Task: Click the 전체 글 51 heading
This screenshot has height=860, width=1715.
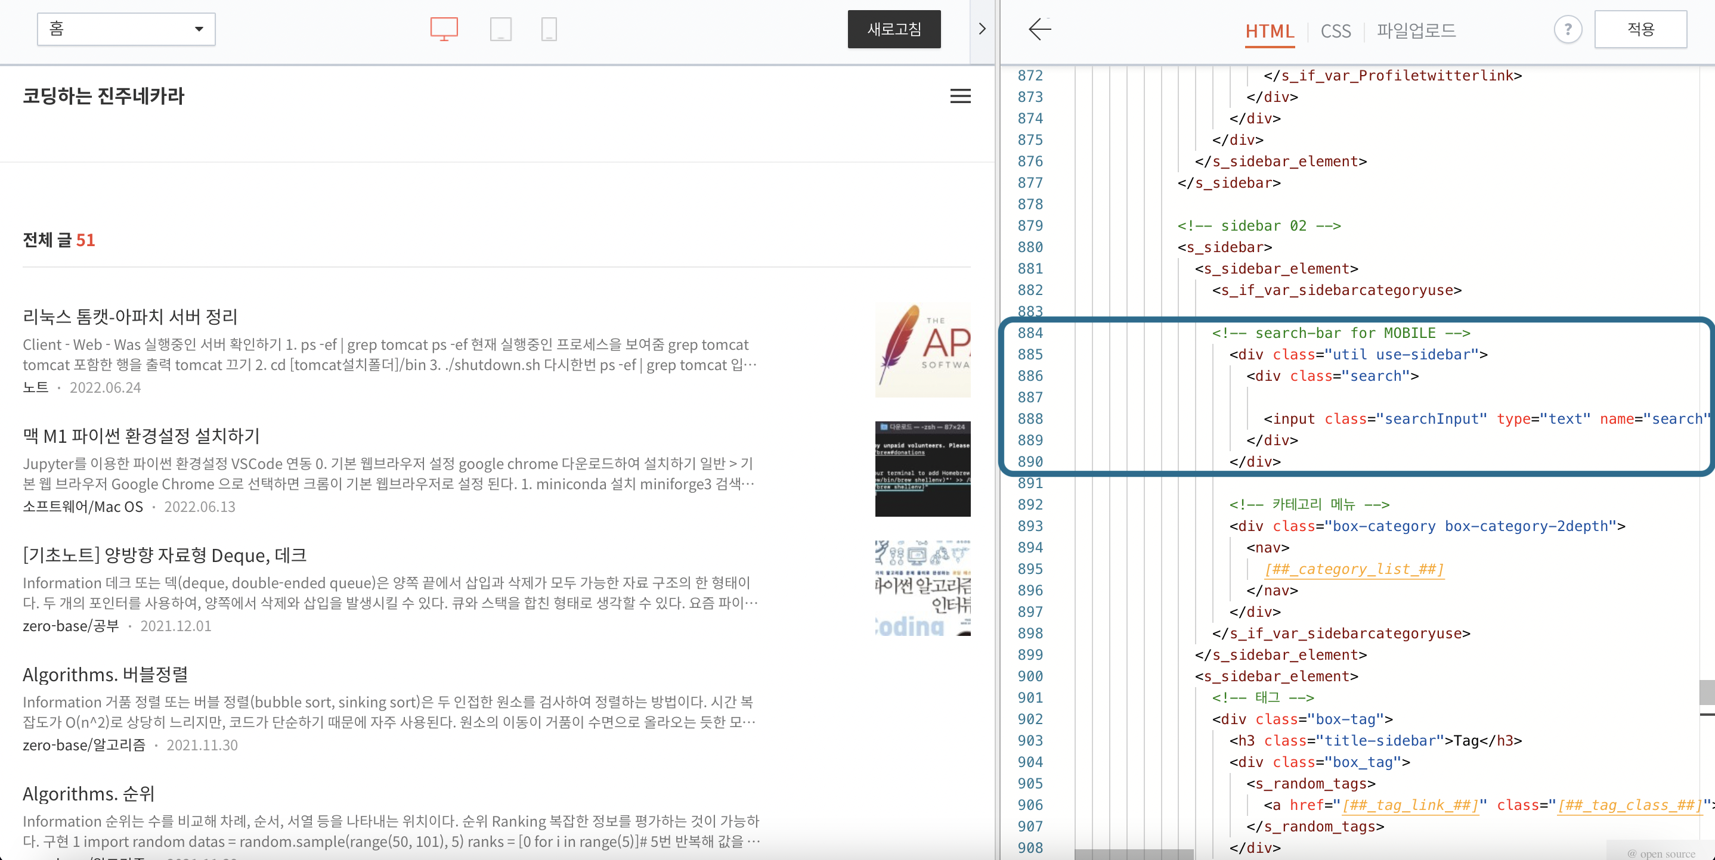Action: click(x=58, y=240)
